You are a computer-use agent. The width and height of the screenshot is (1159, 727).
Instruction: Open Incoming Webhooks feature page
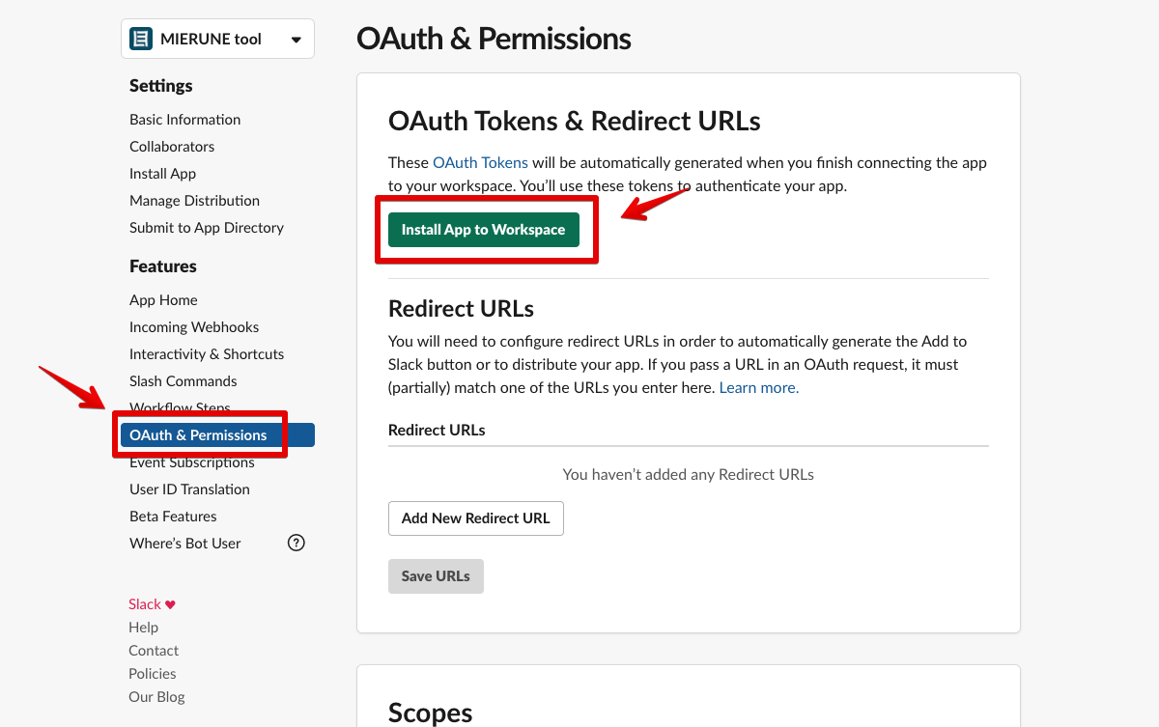(x=194, y=327)
